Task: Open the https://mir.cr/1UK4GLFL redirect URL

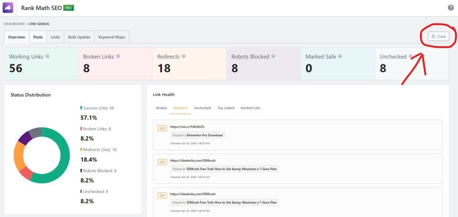Action: 188,127
